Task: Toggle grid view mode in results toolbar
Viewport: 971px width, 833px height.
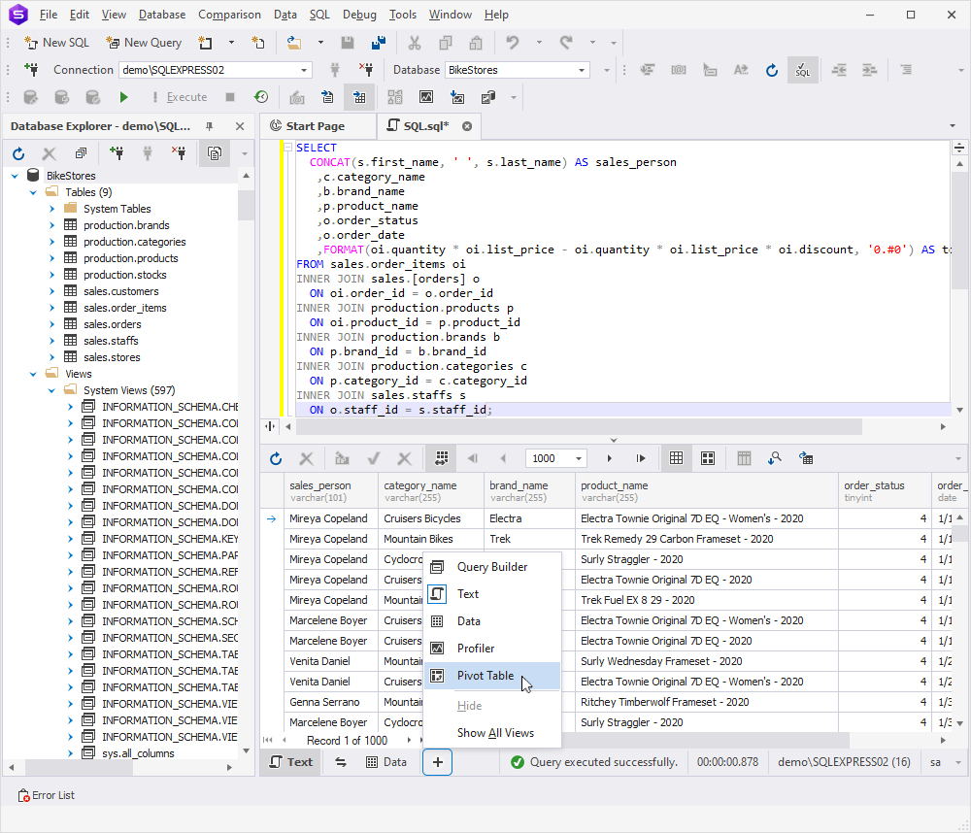Action: coord(676,458)
